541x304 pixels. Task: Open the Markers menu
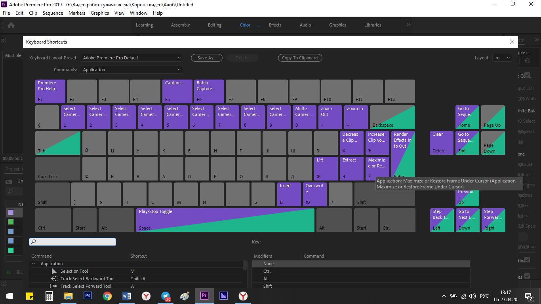[77, 13]
